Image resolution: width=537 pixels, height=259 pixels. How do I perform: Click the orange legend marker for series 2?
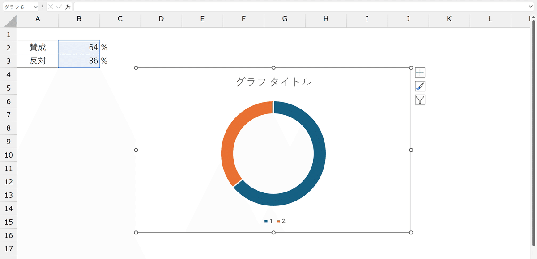point(278,221)
